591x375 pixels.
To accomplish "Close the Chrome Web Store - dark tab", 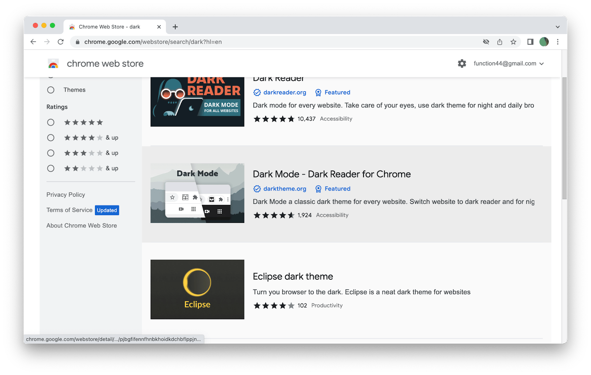I will pos(159,27).
